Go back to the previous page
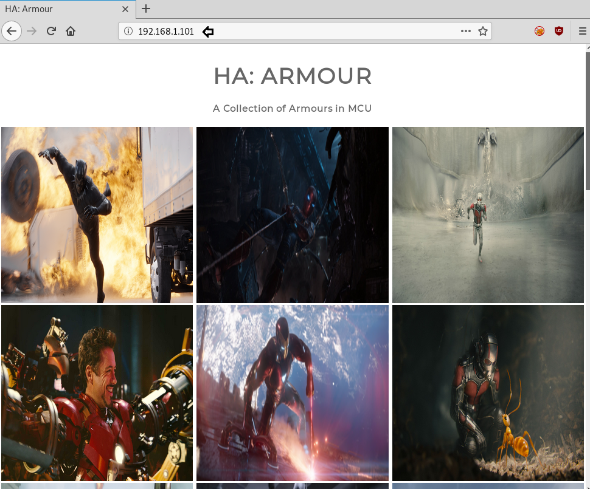 (12, 31)
